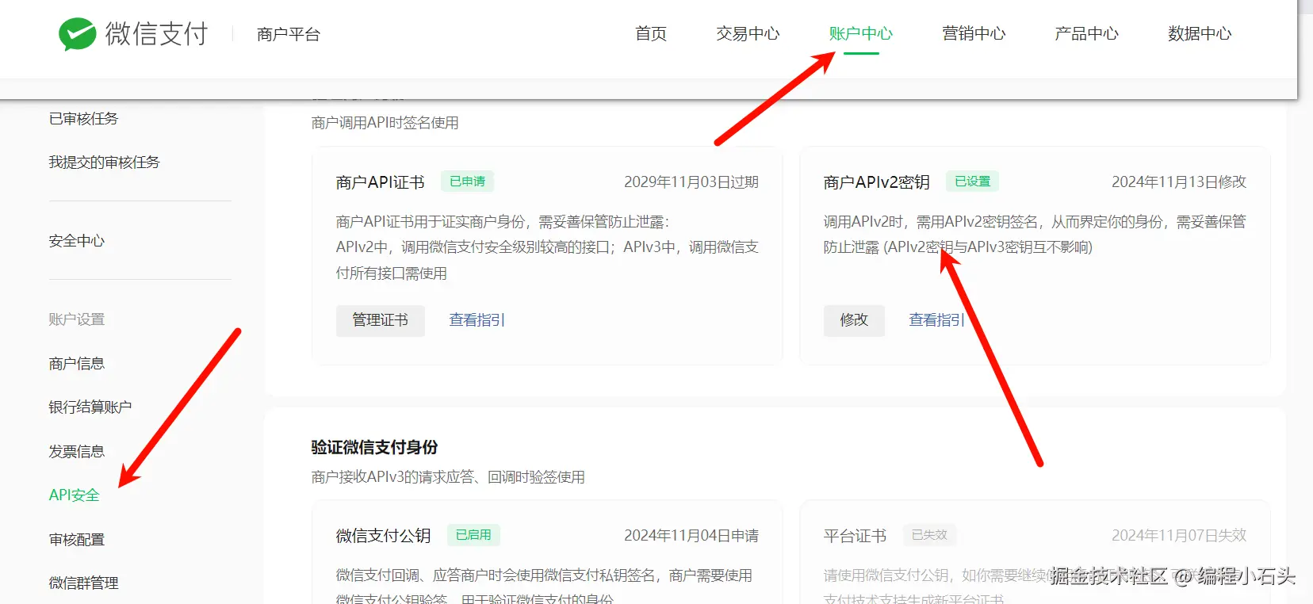
Task: Click the 已设置 status badge
Action: pyautogui.click(x=972, y=182)
